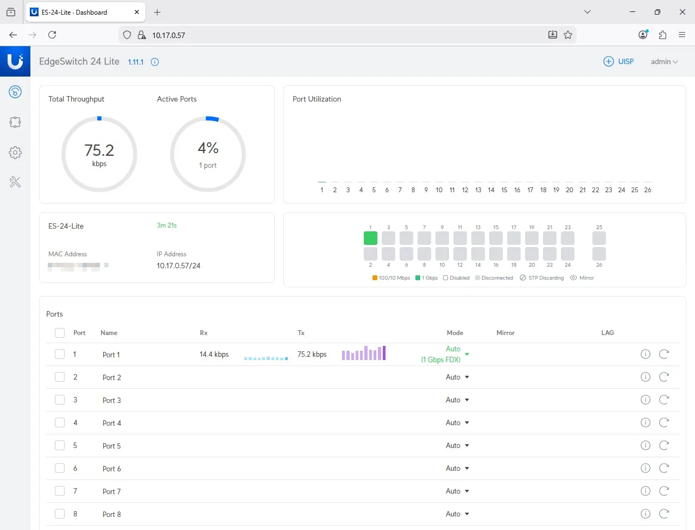Open the Dashboard icon in the sidebar
The image size is (695, 530).
(15, 92)
